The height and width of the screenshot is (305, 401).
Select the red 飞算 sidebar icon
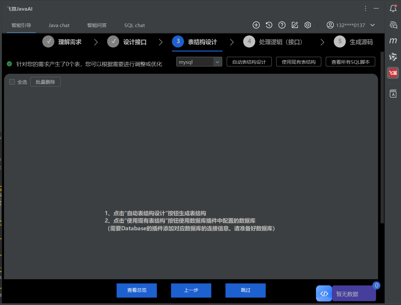[393, 73]
